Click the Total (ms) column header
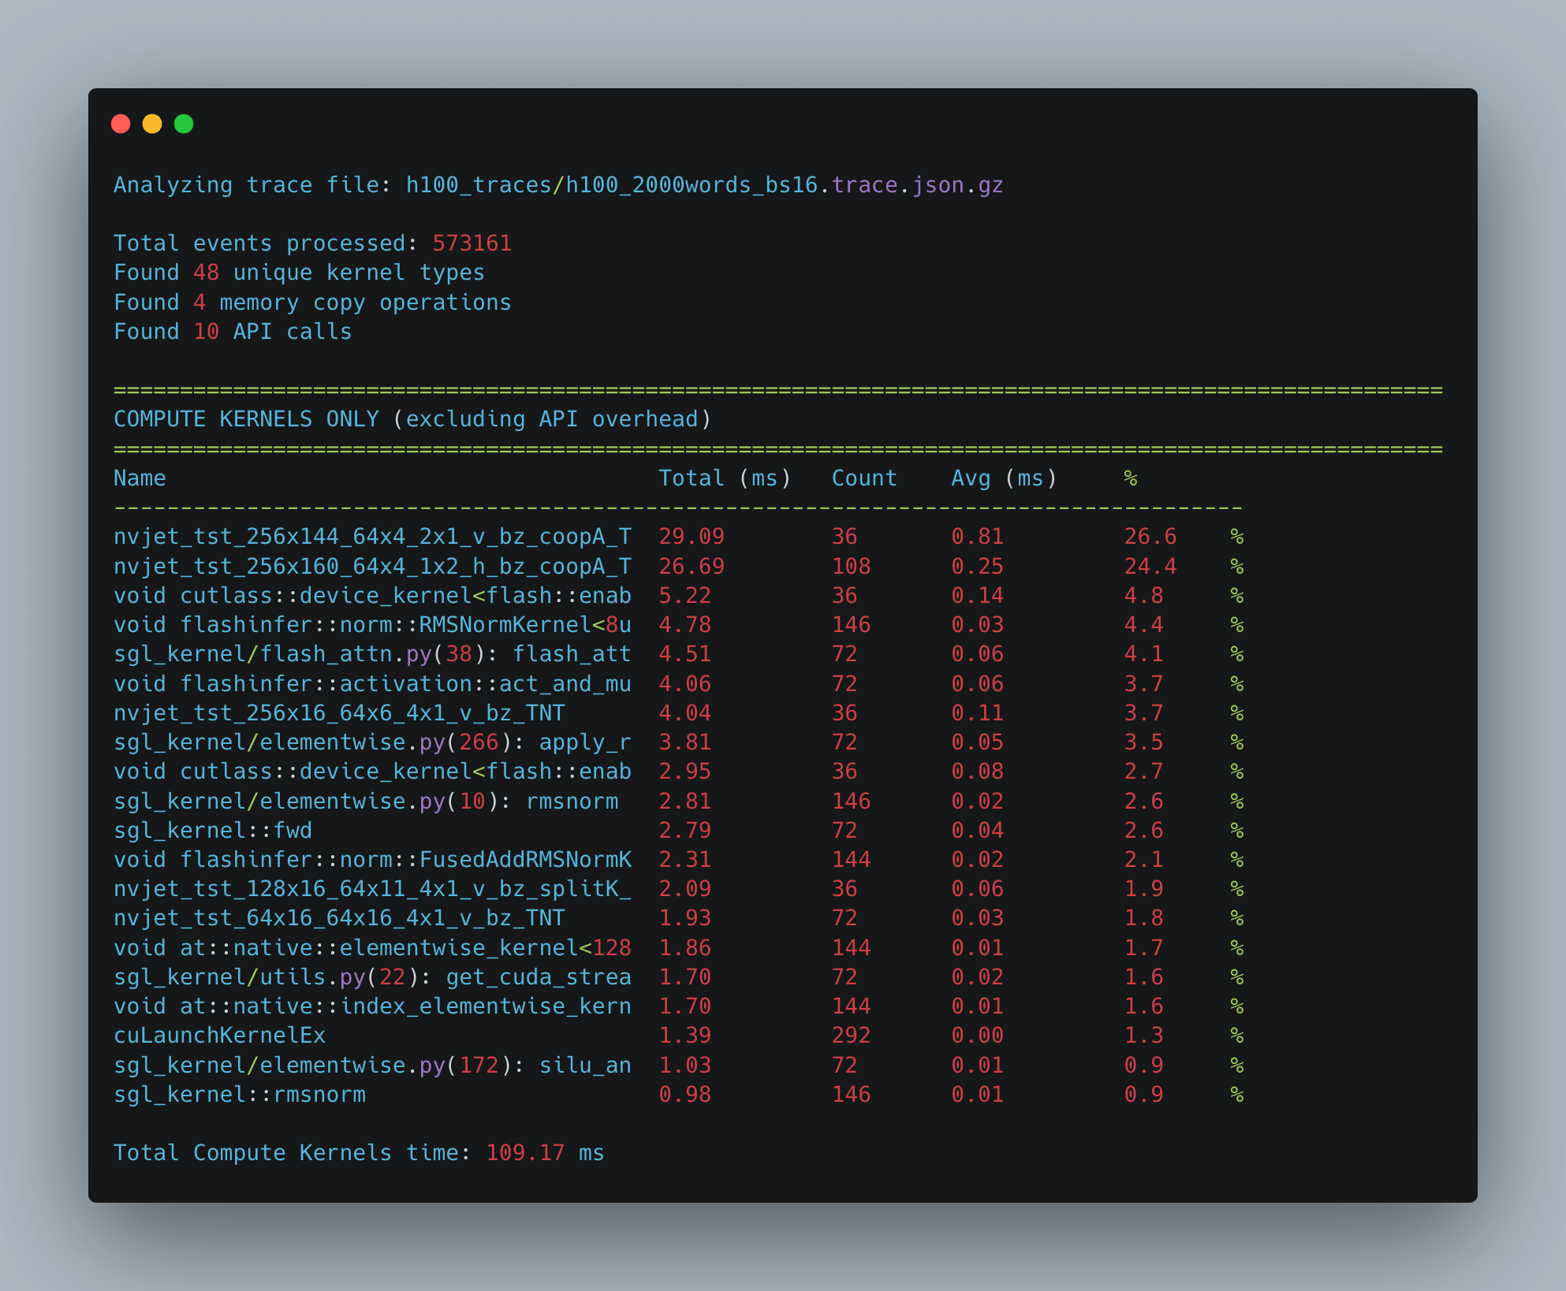 coord(724,478)
